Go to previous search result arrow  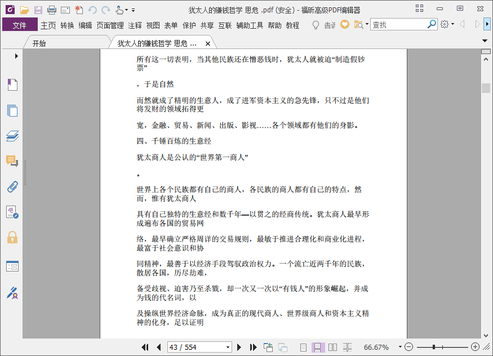point(462,24)
